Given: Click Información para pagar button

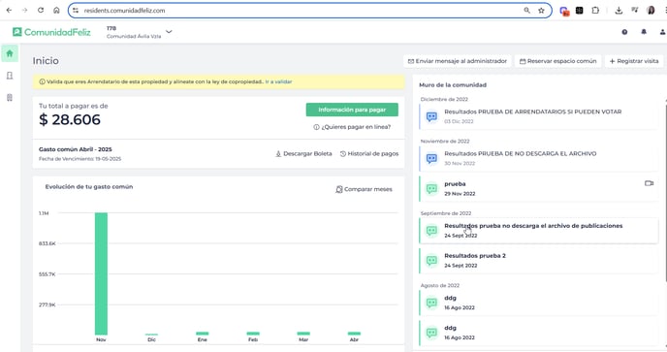Looking at the screenshot, I should (352, 110).
